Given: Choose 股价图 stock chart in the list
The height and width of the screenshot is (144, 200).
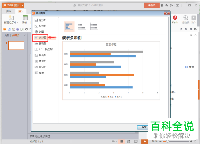Looking at the screenshot, I should (x=40, y=55).
